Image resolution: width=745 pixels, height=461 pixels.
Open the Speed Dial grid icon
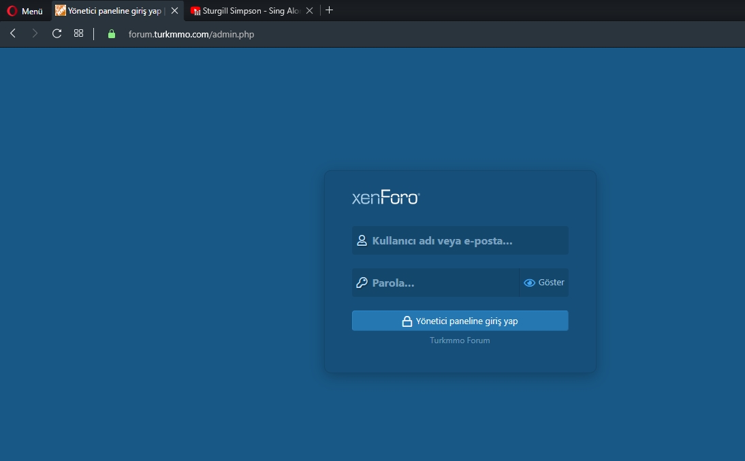coord(78,33)
